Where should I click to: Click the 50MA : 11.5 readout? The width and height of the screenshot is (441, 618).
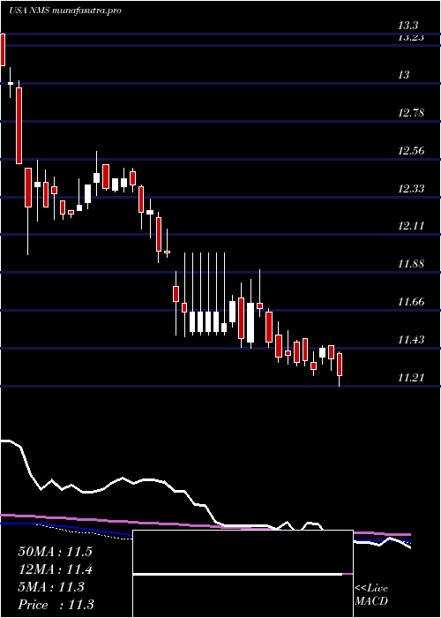55,552
